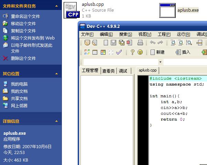The image size is (207, 165).
Task: Click the Run window icon
Action: coord(95,52)
